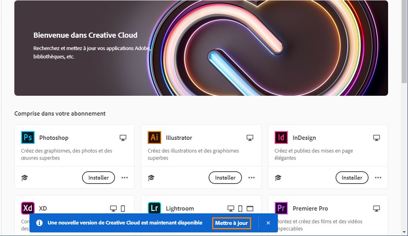Click the InDesign Id app icon
The image size is (408, 236).
coord(281,137)
